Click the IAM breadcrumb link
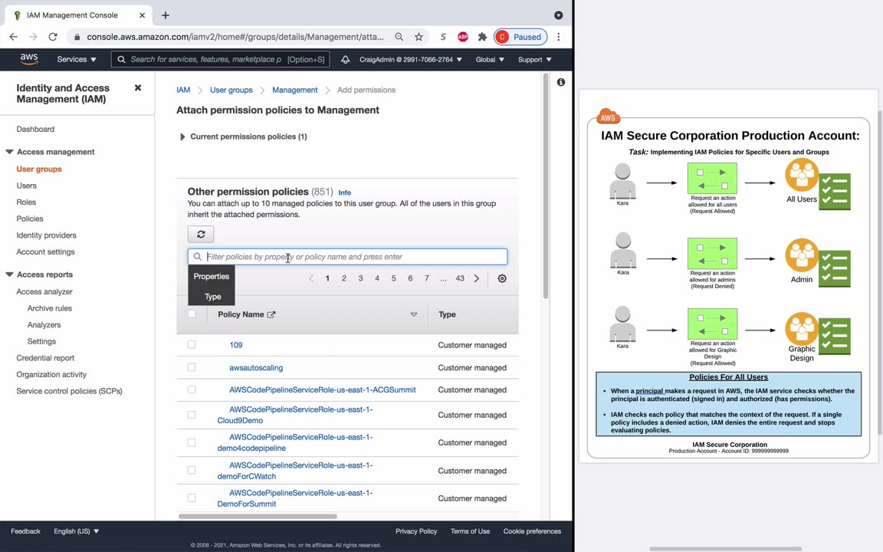This screenshot has height=552, width=883. [x=183, y=90]
